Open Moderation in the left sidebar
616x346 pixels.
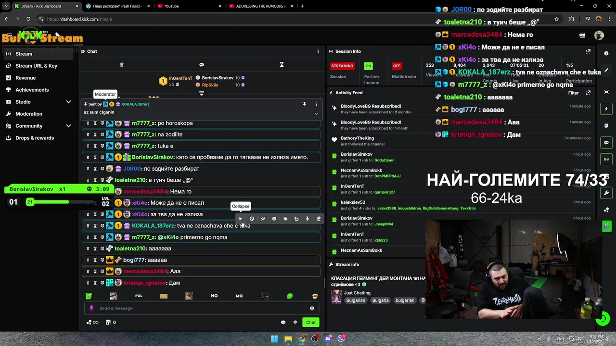[x=38, y=114]
